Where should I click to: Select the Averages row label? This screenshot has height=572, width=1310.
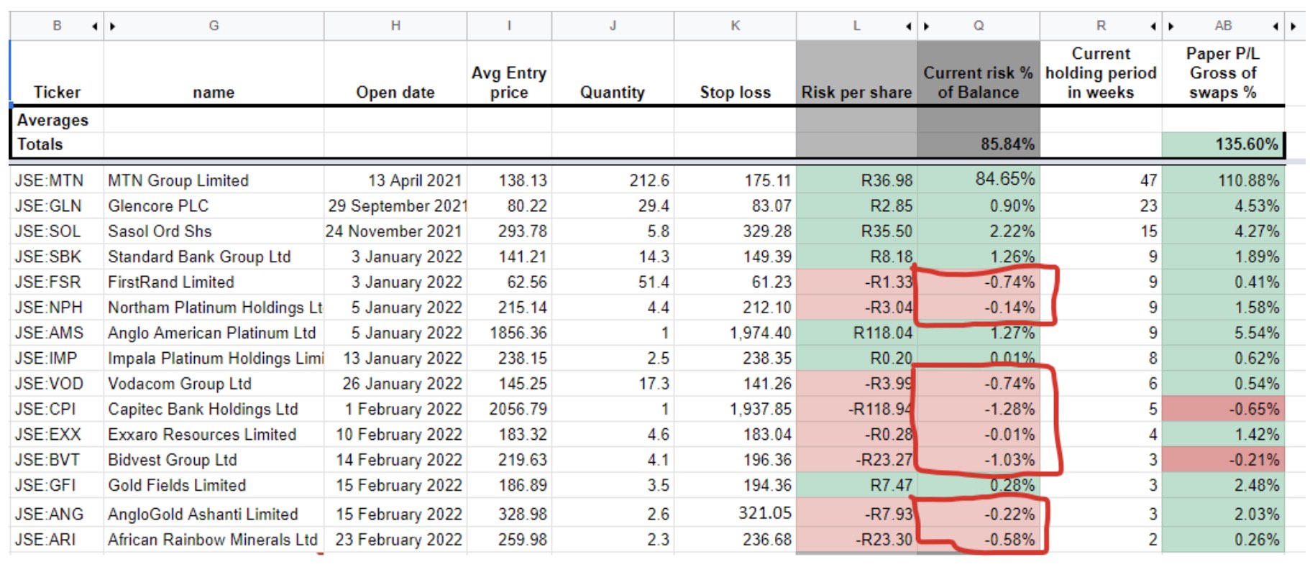[x=57, y=120]
